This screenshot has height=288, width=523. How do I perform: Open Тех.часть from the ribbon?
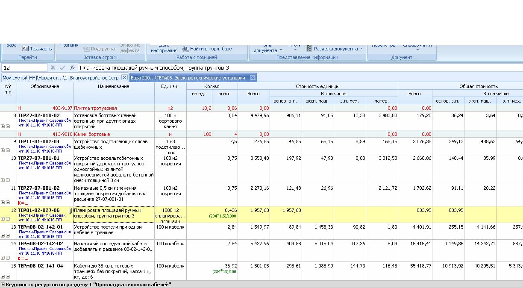(x=37, y=49)
